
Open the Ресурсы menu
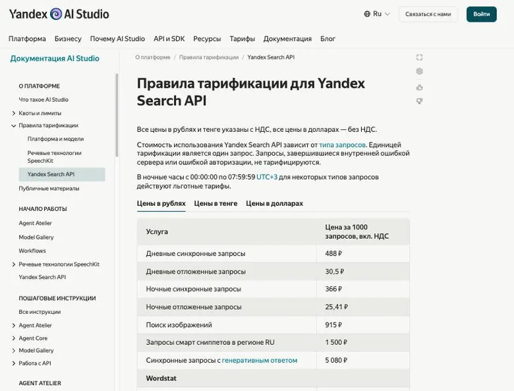pos(207,39)
